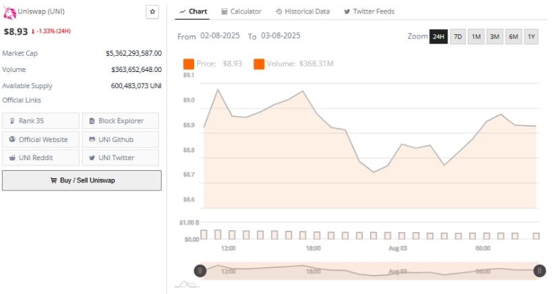Select the 1Y zoom range
556x294 pixels.
point(531,36)
